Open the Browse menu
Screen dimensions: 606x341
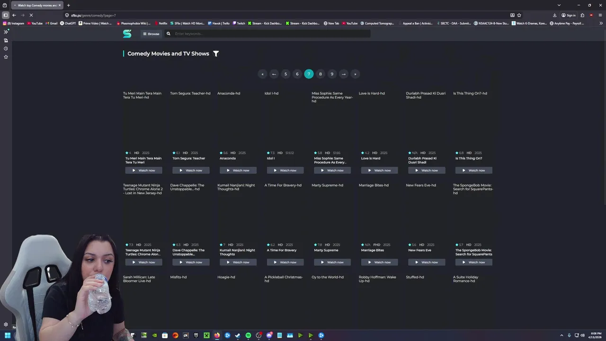coord(151,34)
